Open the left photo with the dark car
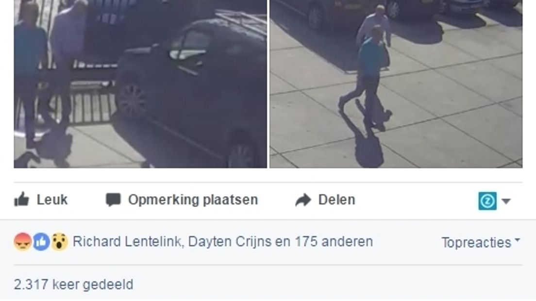536x301 pixels. coord(140,84)
